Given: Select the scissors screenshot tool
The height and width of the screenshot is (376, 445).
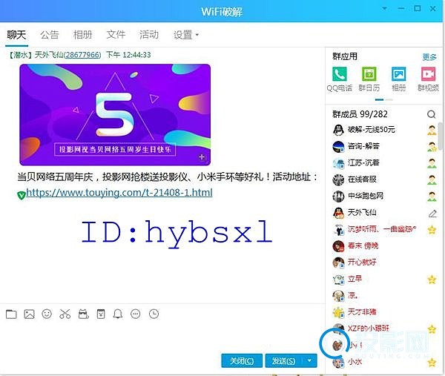Looking at the screenshot, I should 65,314.
